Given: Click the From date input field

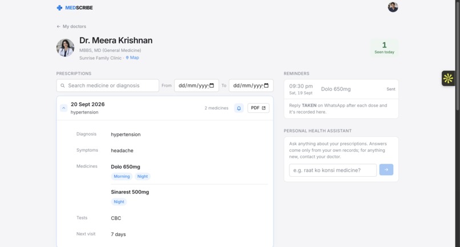Looking at the screenshot, I should click(196, 86).
